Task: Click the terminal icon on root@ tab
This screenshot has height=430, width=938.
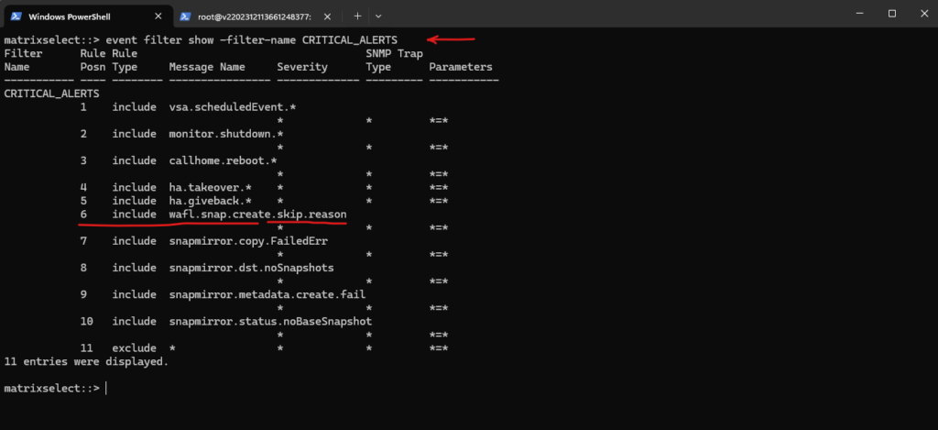Action: (185, 17)
